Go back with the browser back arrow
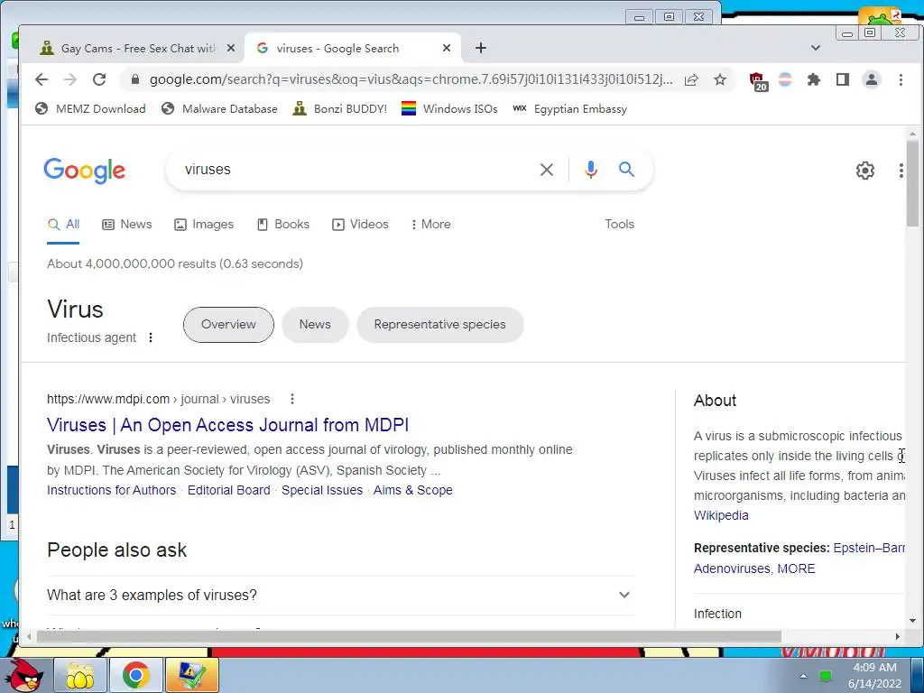924x693 pixels. pos(41,79)
